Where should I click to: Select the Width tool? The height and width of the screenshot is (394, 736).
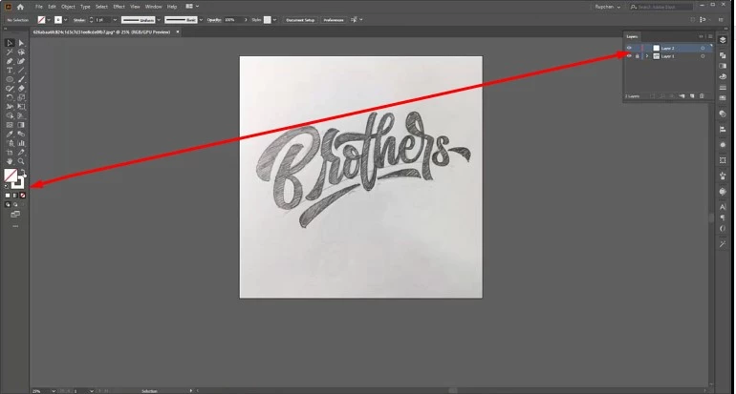pyautogui.click(x=10, y=107)
